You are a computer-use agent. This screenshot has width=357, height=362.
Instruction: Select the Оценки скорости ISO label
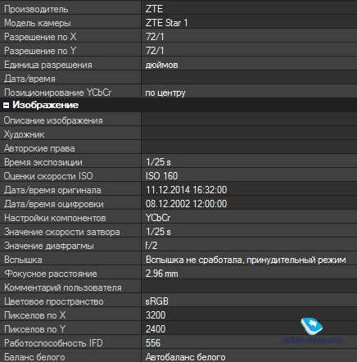click(x=48, y=176)
